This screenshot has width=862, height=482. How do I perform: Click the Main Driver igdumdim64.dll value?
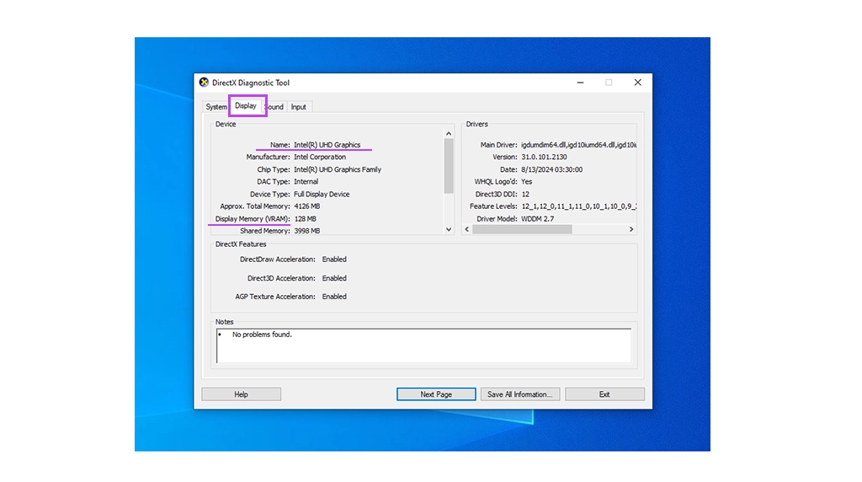[579, 145]
